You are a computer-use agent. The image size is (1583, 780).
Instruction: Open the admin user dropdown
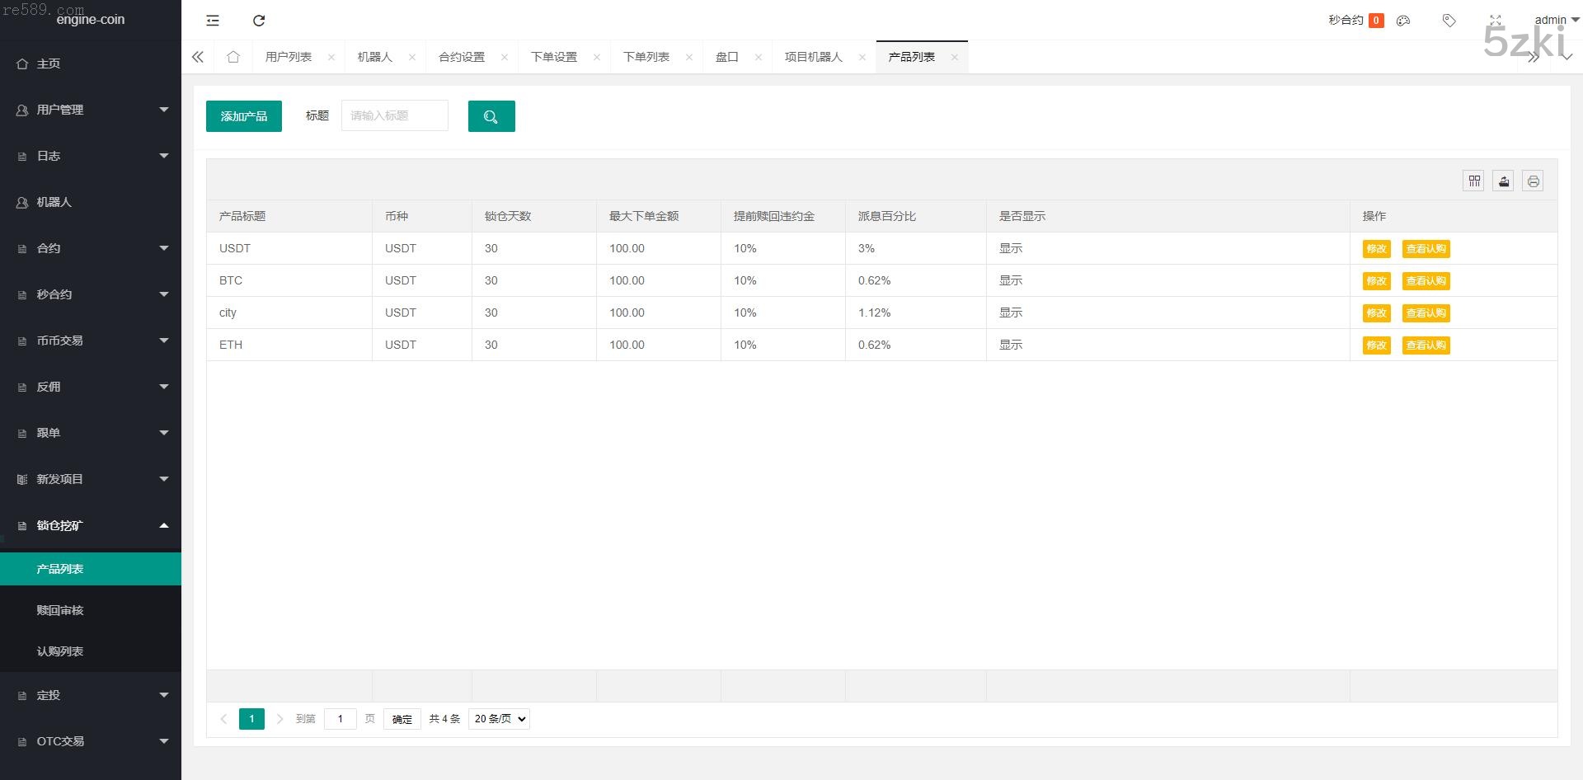(1555, 20)
